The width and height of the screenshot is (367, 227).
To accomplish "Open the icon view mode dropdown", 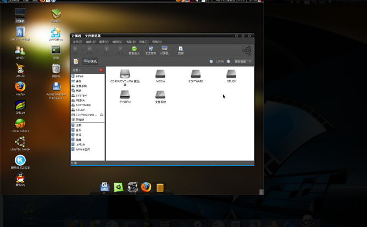I will pos(243,62).
